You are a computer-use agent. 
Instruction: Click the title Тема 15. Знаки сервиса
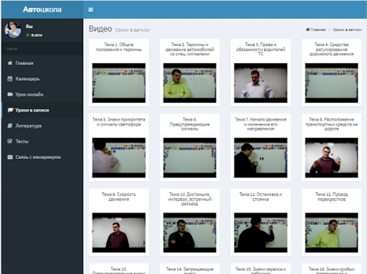(260, 270)
